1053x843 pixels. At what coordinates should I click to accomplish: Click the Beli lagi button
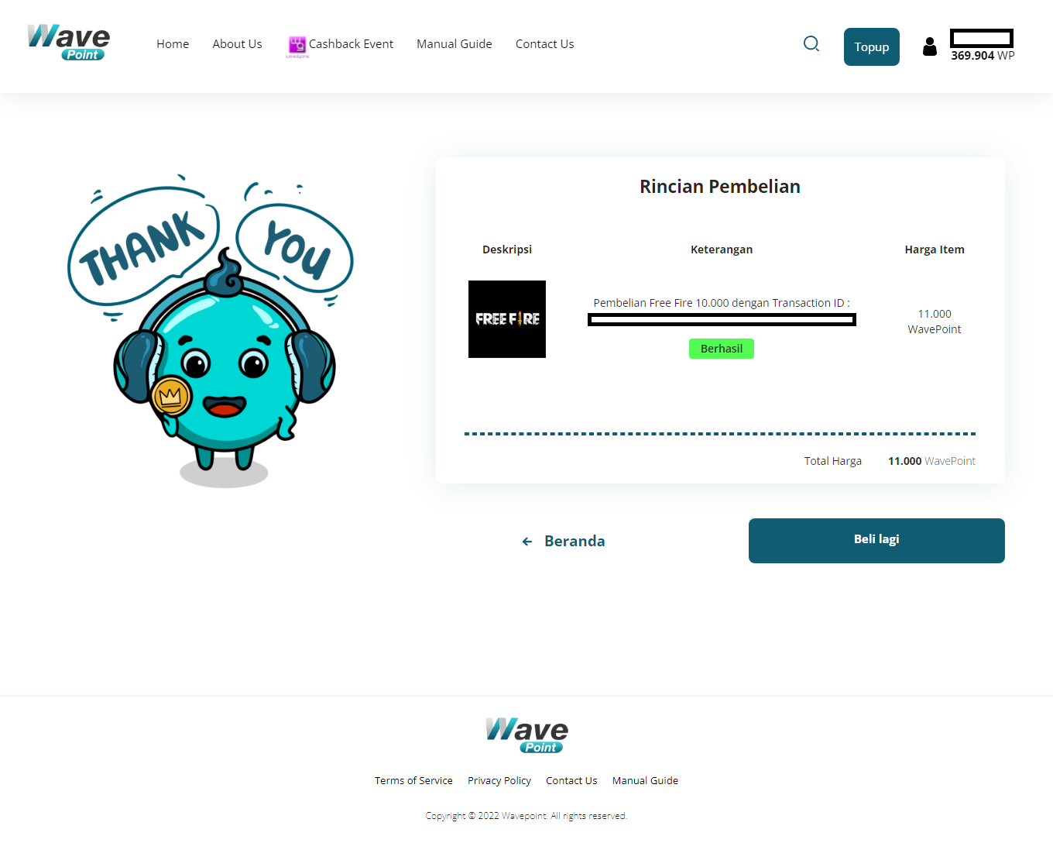coord(876,541)
